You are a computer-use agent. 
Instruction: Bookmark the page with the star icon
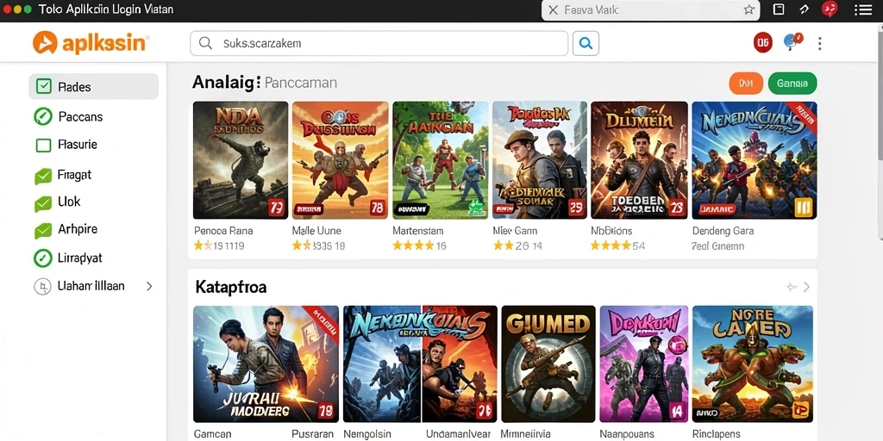(748, 9)
